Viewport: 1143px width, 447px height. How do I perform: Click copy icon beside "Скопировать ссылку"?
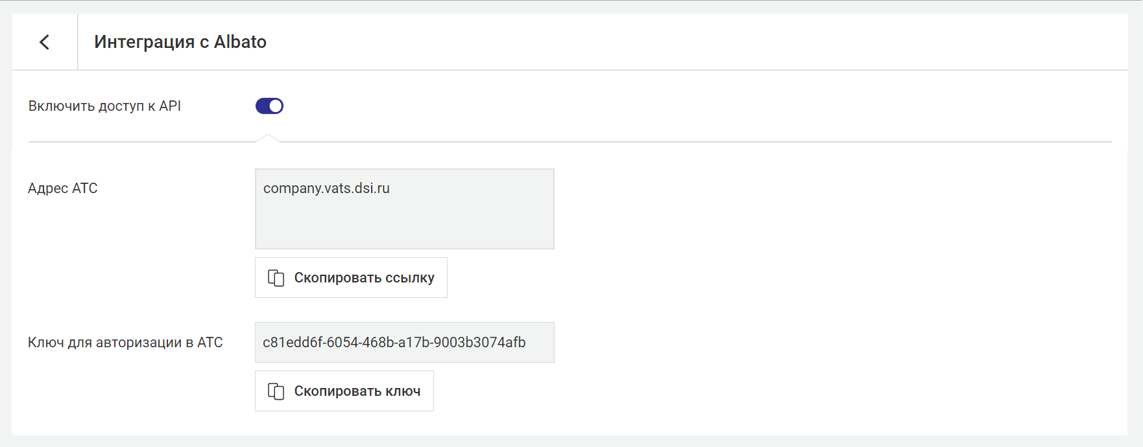(276, 278)
